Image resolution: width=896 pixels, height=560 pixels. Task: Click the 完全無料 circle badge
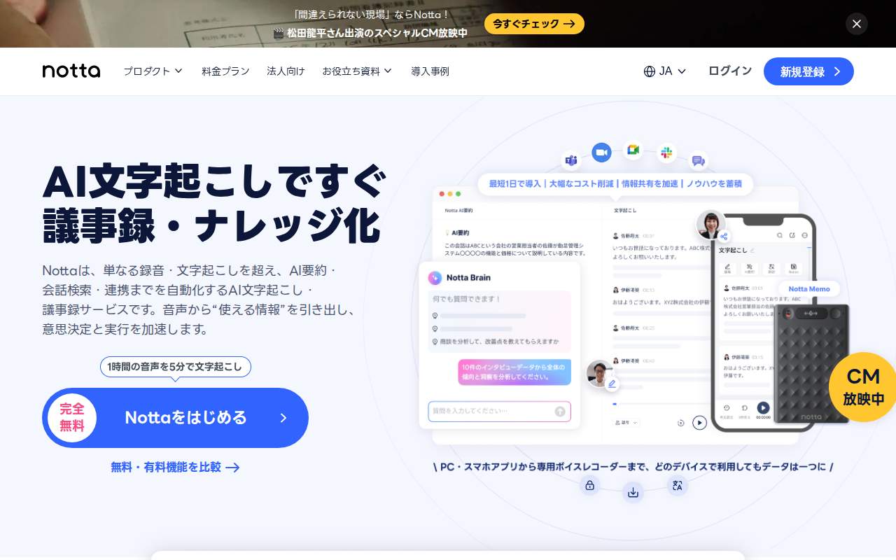[x=71, y=418]
